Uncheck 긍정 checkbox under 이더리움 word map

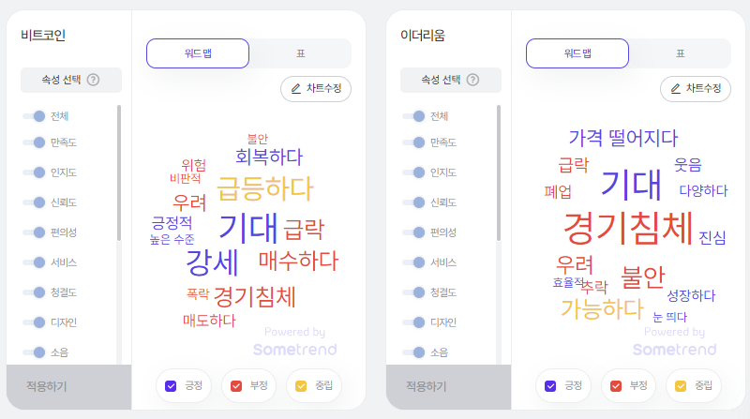pyautogui.click(x=550, y=386)
